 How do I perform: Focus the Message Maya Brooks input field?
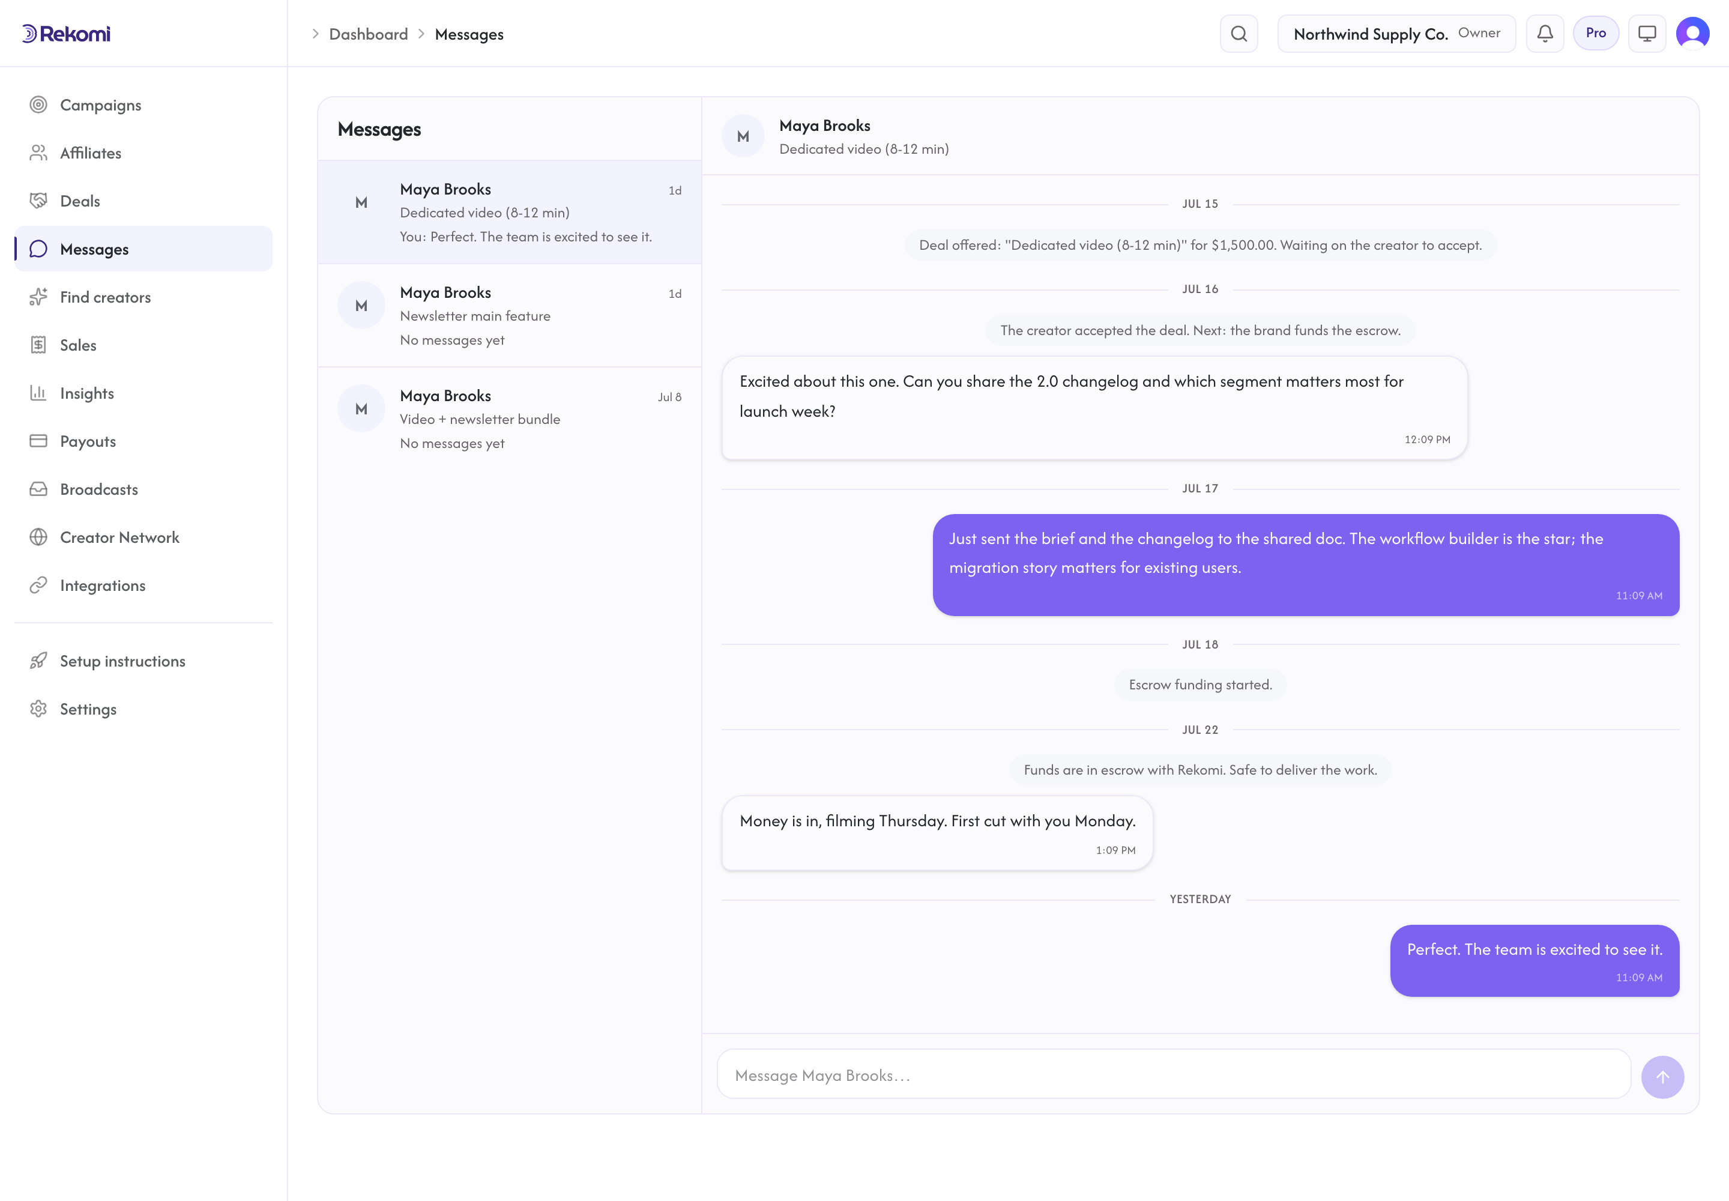pyautogui.click(x=1174, y=1074)
